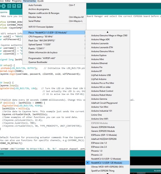Click the Upload arrow toolbar icon
The image size is (161, 174).
[3, 6]
